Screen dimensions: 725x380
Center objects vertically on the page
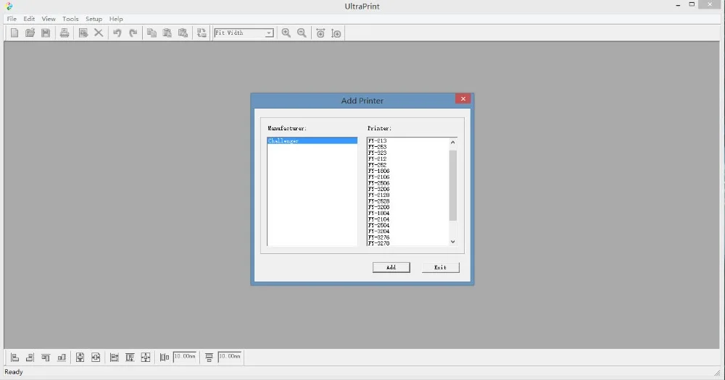(80, 357)
